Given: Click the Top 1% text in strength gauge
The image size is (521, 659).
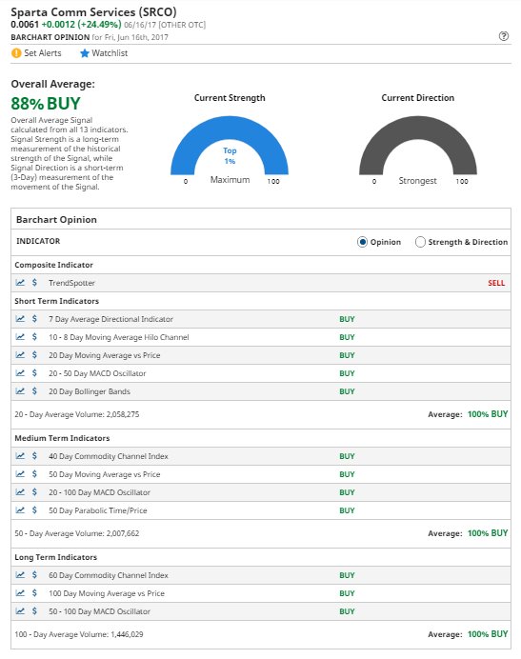Looking at the screenshot, I should (x=230, y=155).
